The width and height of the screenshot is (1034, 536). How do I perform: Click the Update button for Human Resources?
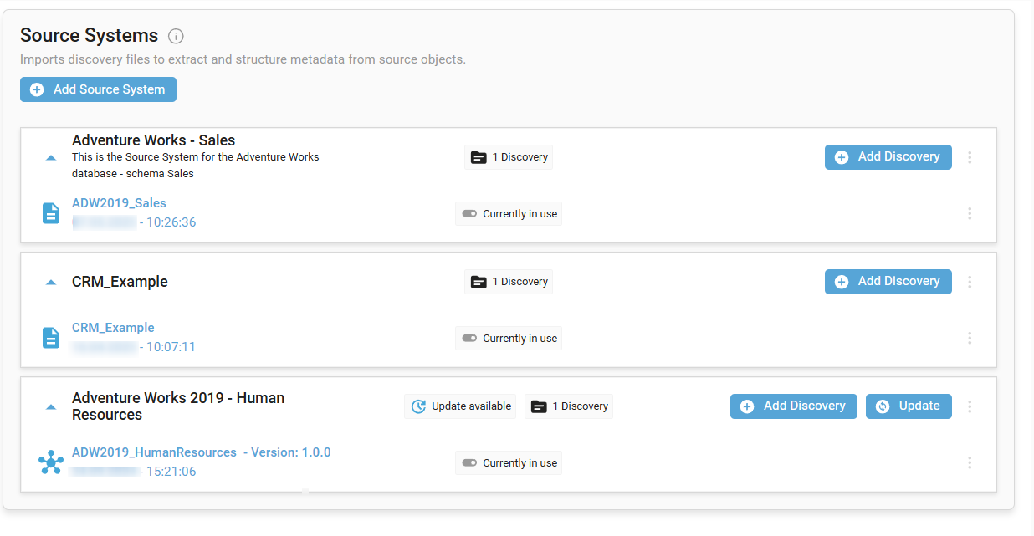pos(909,406)
